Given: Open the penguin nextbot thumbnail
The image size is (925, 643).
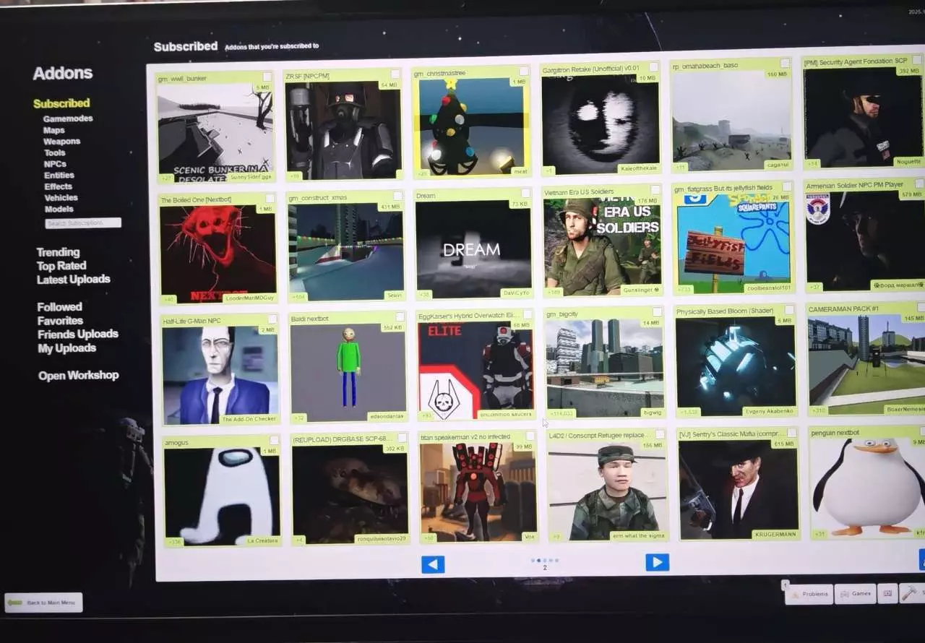Looking at the screenshot, I should click(x=868, y=487).
